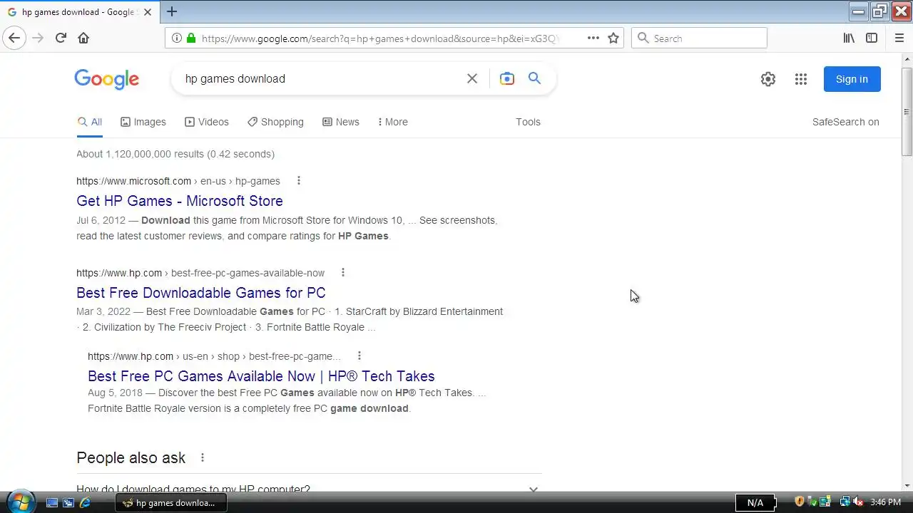Click the 'About 1,120,000,000 results' text
This screenshot has height=513, width=913.
tap(175, 154)
